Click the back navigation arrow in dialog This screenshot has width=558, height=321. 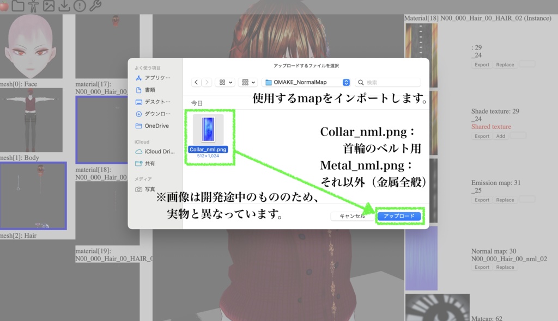click(x=197, y=82)
